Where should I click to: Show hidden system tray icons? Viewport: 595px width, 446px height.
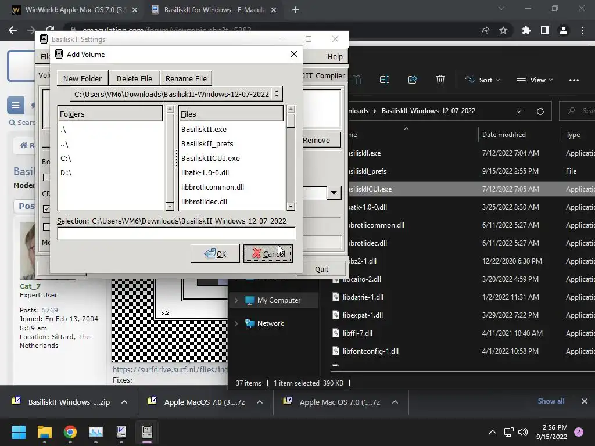click(493, 432)
